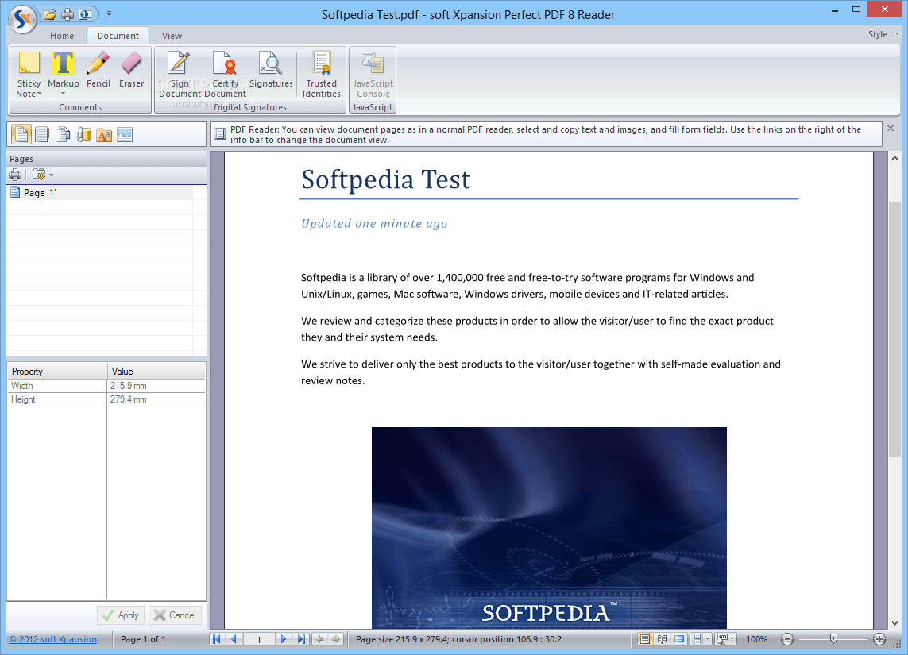908x655 pixels.
Task: Close the PDF Reader info bar
Action: pos(891,129)
